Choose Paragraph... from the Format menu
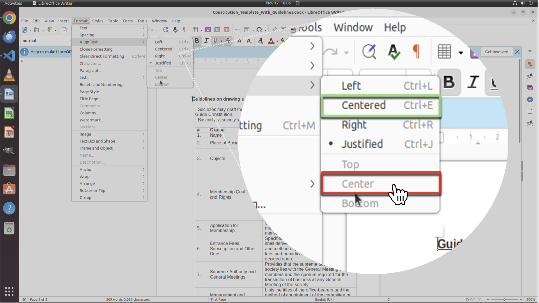Screen dimensions: 539x303 pyautogui.click(x=91, y=71)
